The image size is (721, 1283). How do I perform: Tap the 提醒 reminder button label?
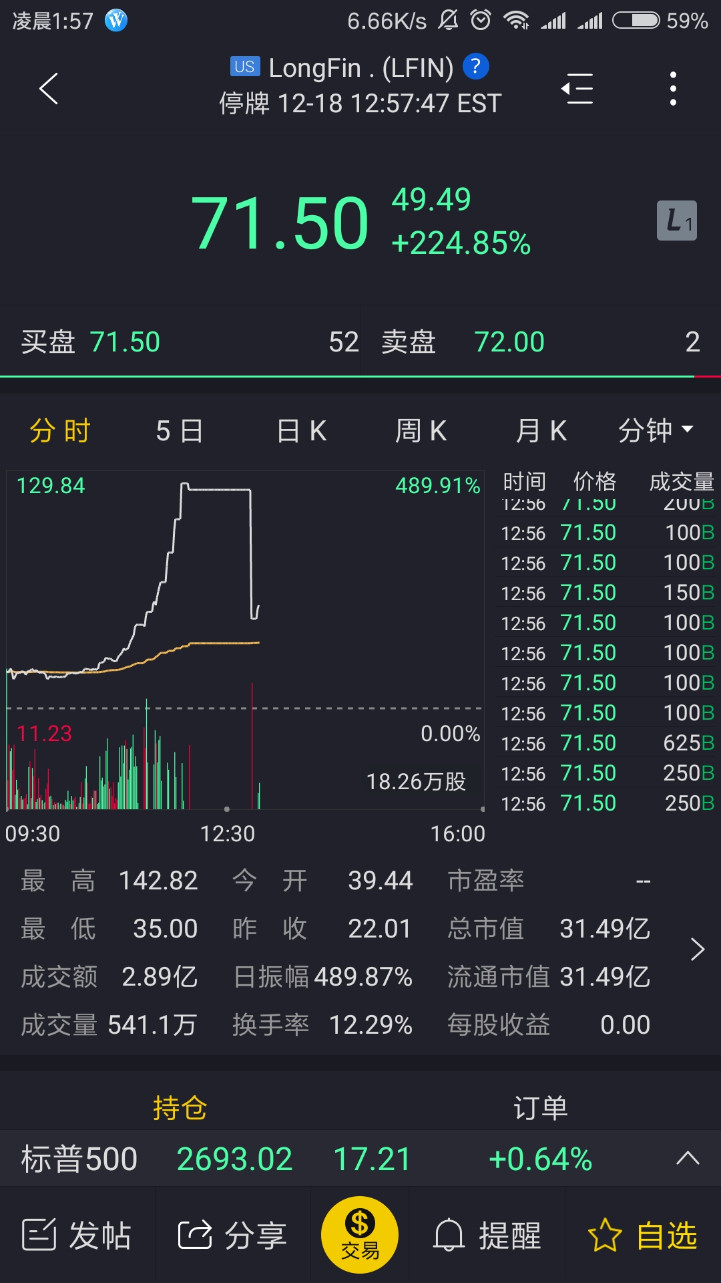(510, 1235)
